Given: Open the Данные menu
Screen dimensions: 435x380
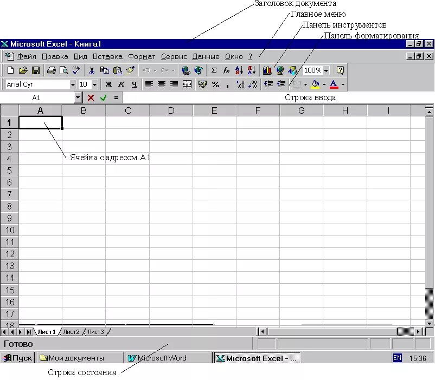Looking at the screenshot, I should (x=206, y=56).
